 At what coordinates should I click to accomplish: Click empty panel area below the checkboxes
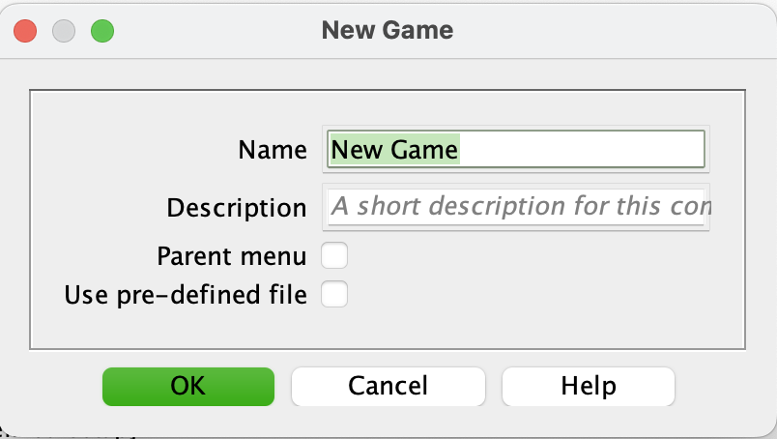388,329
